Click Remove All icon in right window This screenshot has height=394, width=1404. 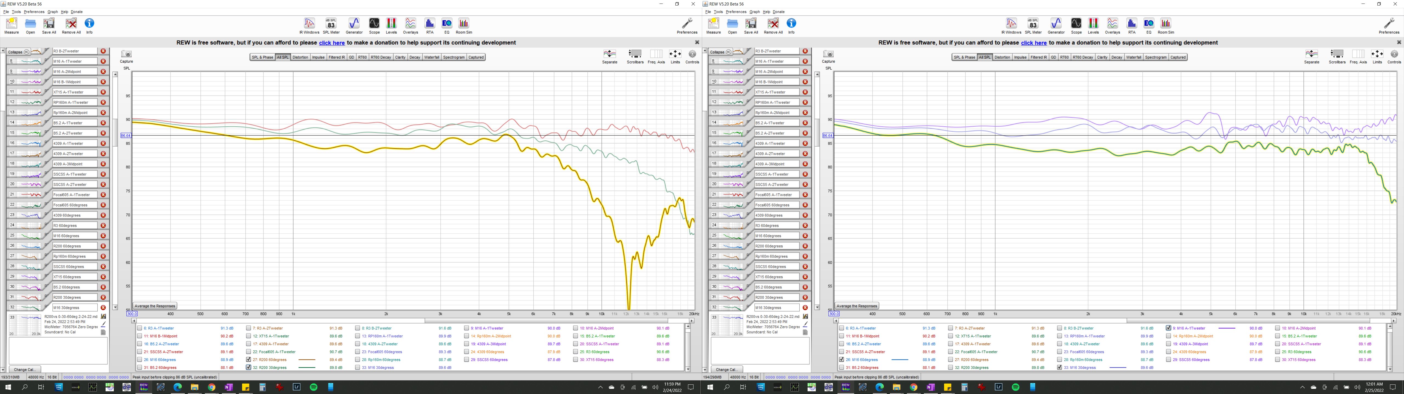[x=773, y=25]
